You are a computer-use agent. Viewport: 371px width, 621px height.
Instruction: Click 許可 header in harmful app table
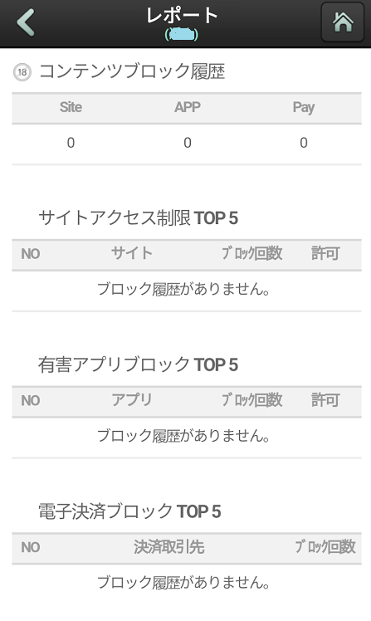coord(325,400)
